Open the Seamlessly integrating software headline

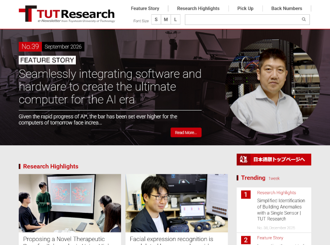click(x=110, y=86)
